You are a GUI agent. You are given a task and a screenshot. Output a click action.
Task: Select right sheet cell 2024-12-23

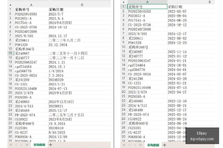click(191, 42)
